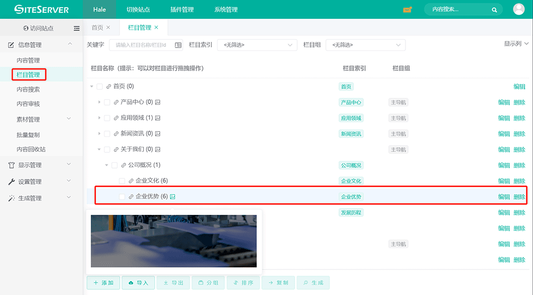The image size is (533, 295).
Task: Expand the 新闻资讯 tree node
Action: coord(99,133)
